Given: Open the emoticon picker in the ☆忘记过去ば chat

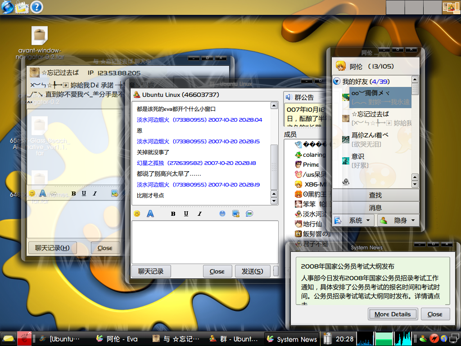Looking at the screenshot, I should [x=32, y=193].
